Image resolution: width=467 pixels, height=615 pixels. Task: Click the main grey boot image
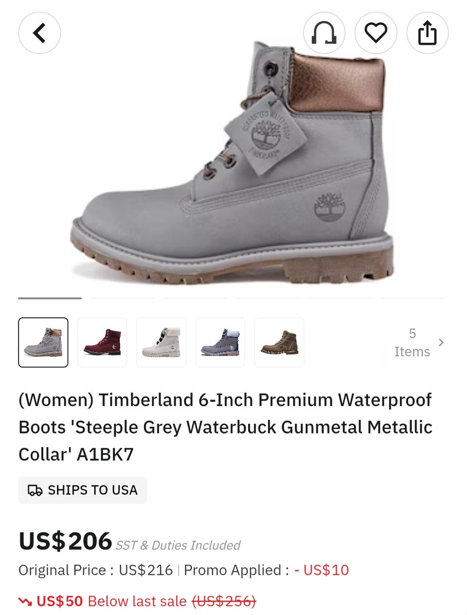click(232, 163)
